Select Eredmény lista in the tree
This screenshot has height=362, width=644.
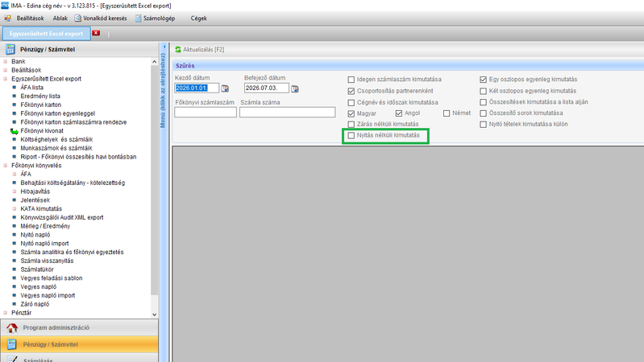pyautogui.click(x=40, y=97)
